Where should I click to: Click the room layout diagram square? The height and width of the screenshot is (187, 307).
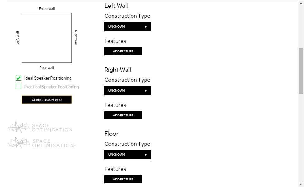[47, 38]
